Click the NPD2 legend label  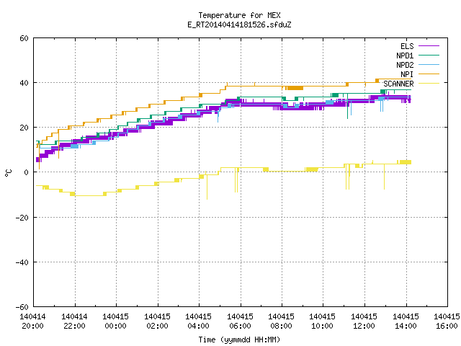tap(405, 65)
